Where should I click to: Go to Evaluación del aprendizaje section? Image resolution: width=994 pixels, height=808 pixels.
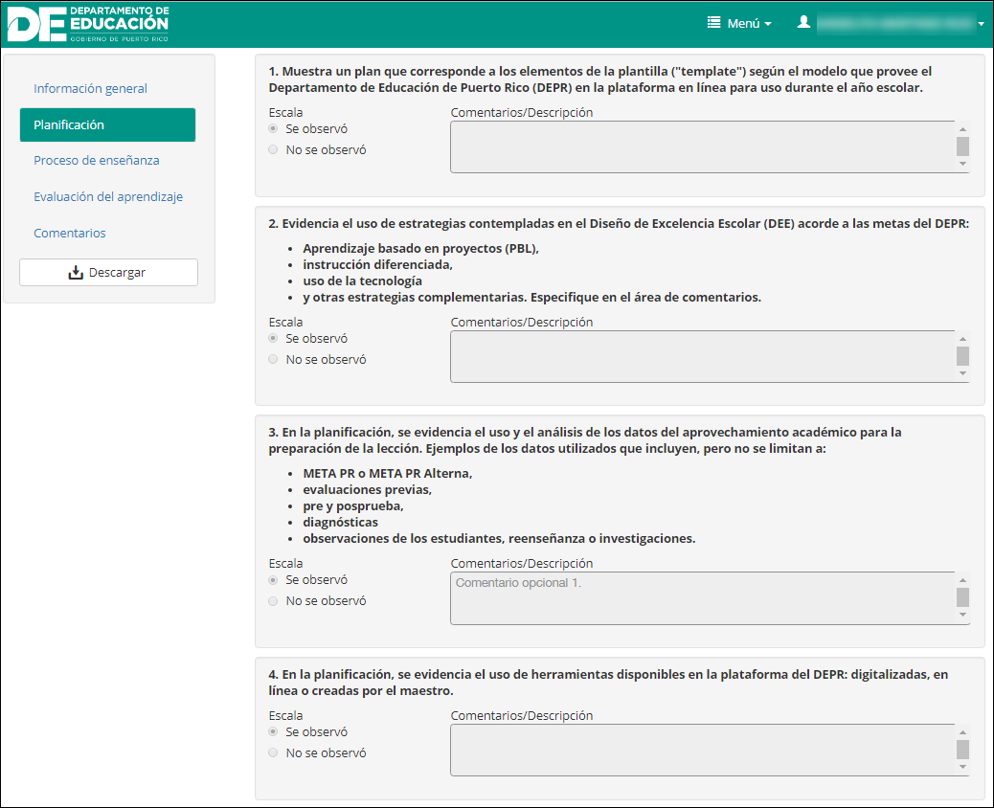tap(107, 196)
